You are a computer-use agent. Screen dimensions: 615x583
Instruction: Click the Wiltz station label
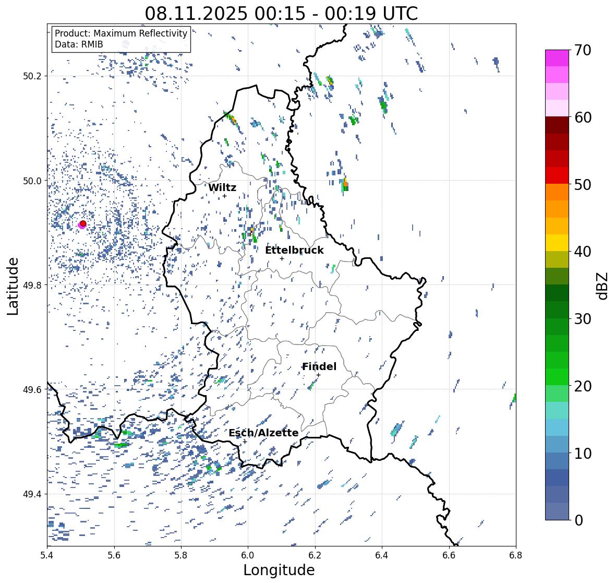(x=222, y=187)
